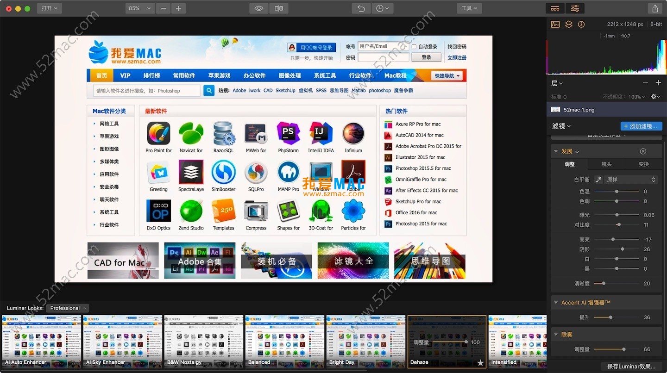Screen dimensions: 667x373
Task: Zoom in with the plus button in toolbar
Action: pyautogui.click(x=178, y=8)
